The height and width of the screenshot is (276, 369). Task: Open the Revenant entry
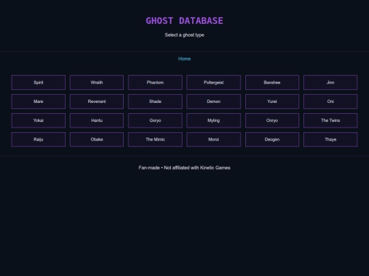pos(97,102)
